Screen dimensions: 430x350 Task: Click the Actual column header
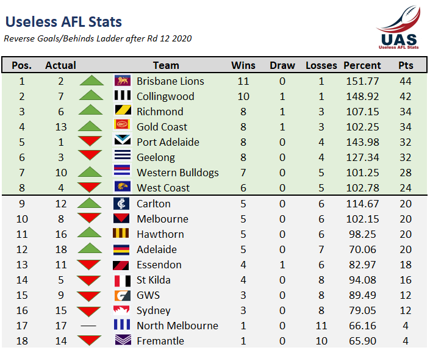point(60,65)
